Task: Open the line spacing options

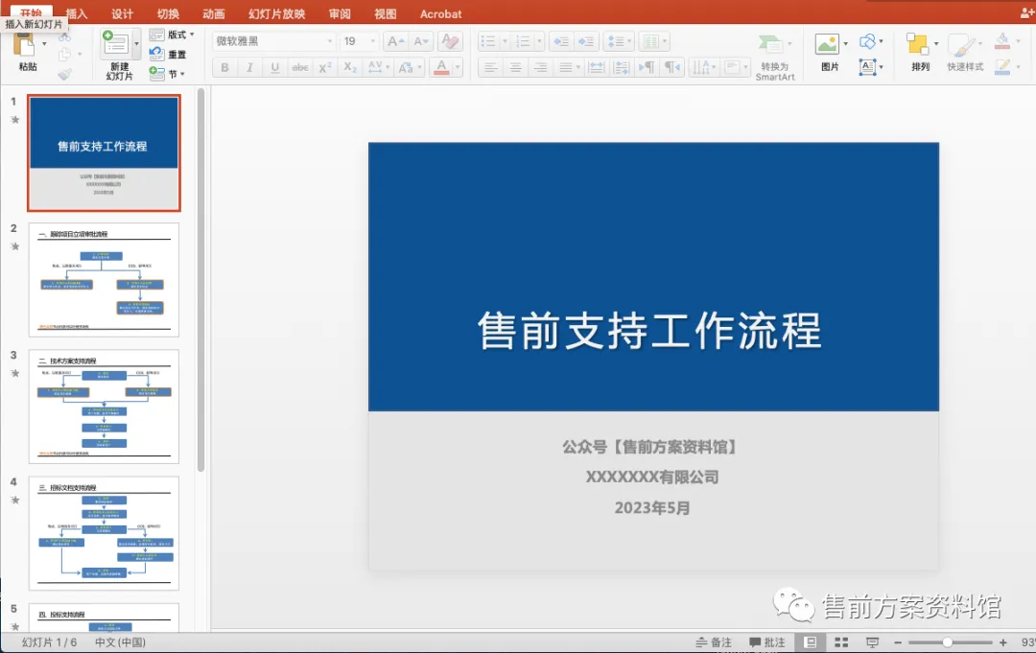Action: (x=619, y=41)
